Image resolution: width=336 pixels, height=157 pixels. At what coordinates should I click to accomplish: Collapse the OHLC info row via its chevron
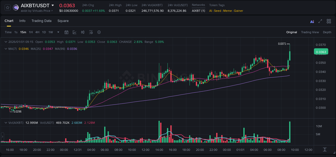[6, 42]
